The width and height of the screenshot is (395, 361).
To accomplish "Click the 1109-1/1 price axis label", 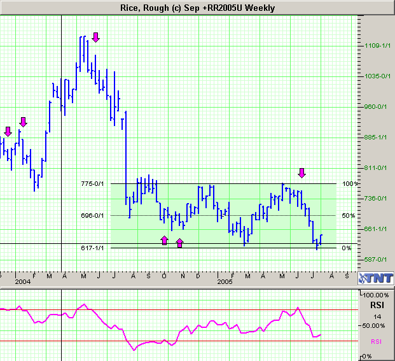I will point(376,46).
